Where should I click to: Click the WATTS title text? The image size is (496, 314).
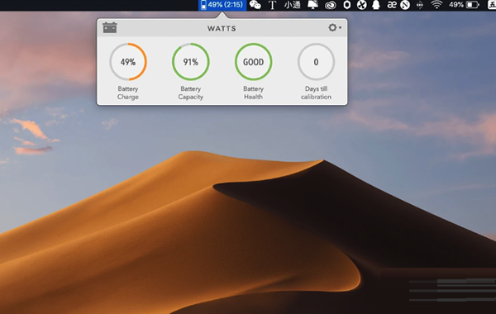(x=222, y=28)
